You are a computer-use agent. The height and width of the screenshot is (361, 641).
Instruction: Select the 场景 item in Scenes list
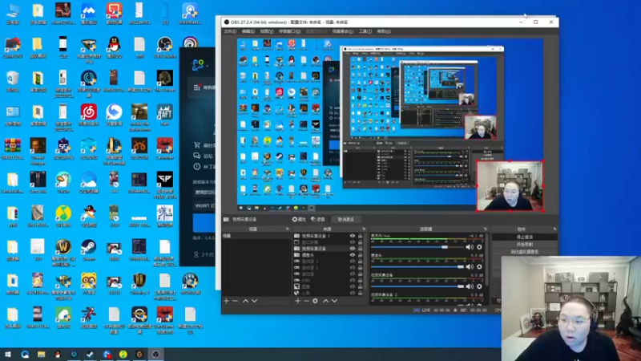(x=256, y=236)
